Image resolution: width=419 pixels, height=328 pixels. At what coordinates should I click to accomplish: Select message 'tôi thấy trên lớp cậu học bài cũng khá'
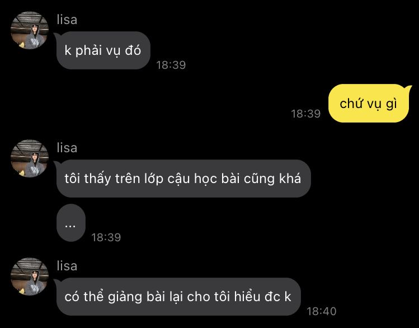tap(183, 179)
